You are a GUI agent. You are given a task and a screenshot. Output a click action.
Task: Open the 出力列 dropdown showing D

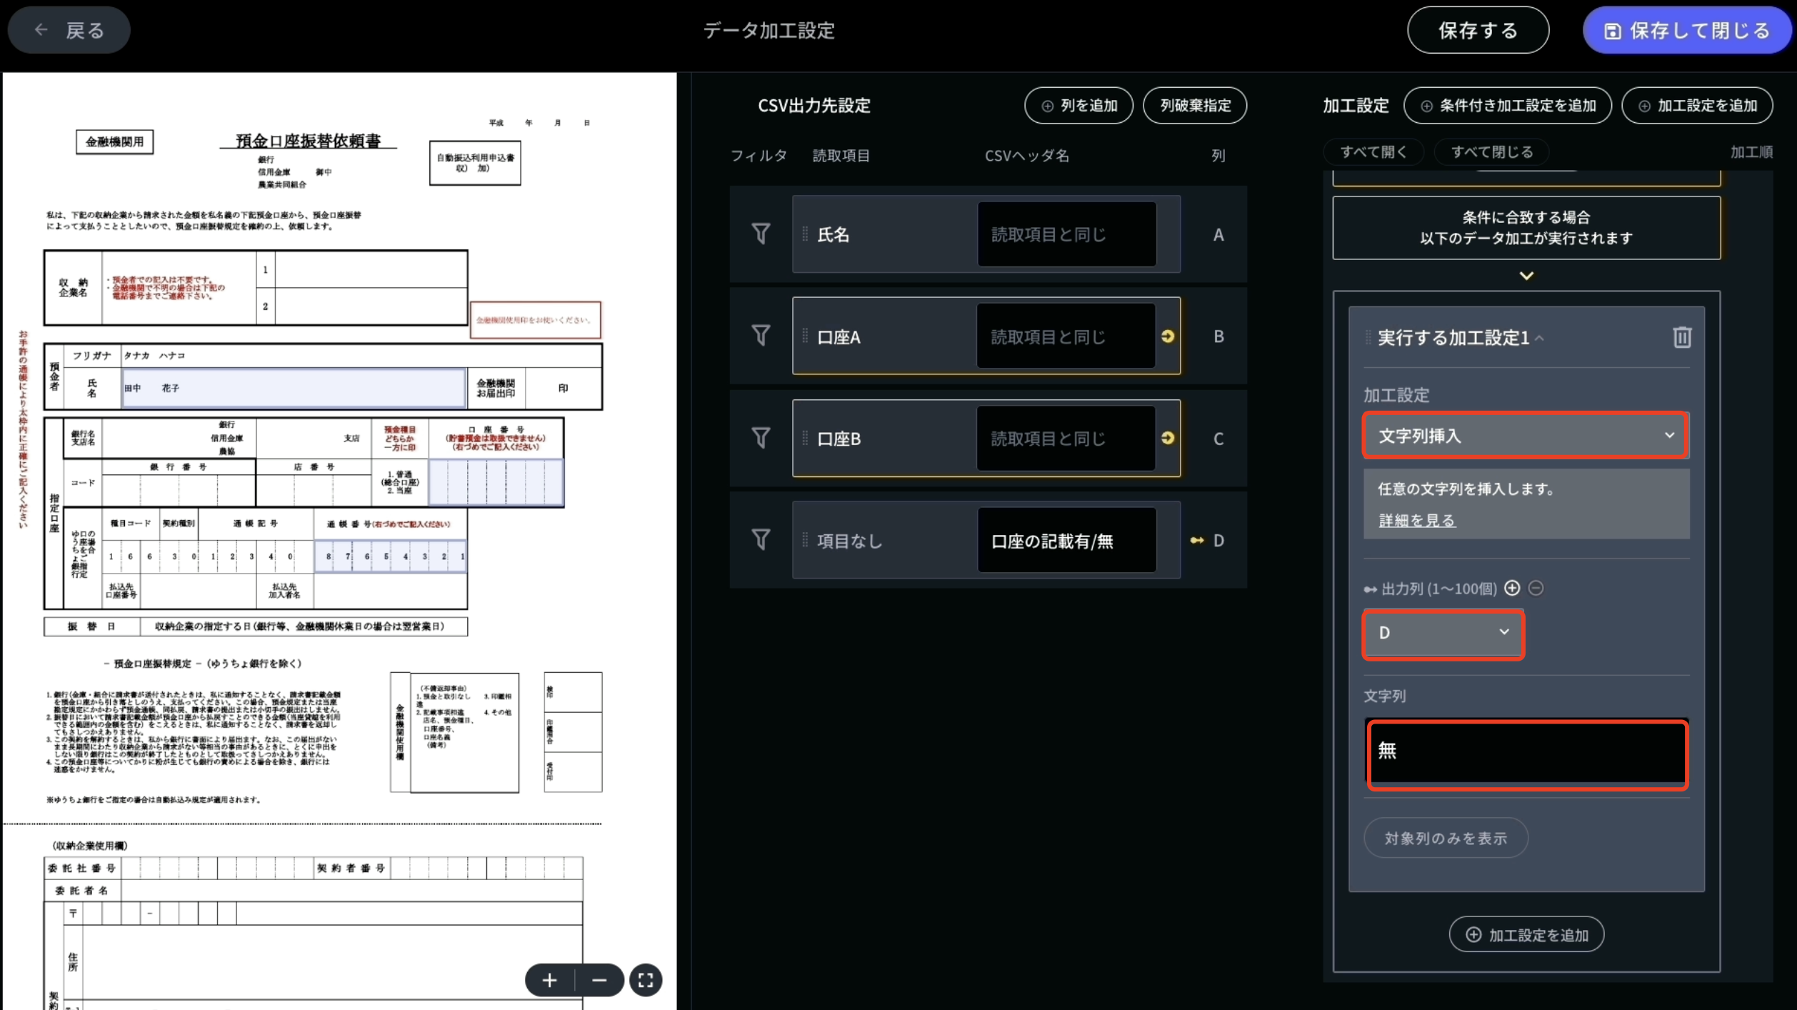click(1442, 634)
